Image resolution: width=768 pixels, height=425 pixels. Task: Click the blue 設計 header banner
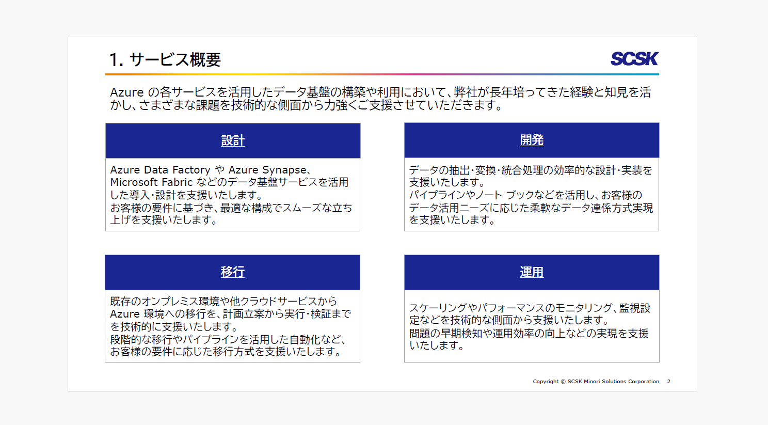(233, 140)
